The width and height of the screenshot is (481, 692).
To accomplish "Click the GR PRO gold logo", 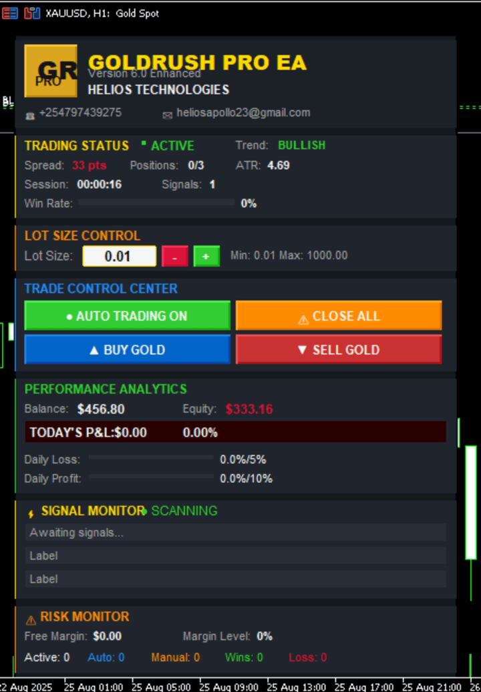I will pyautogui.click(x=51, y=71).
